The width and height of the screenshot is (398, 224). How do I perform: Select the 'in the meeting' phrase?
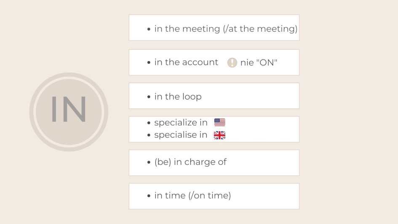click(187, 29)
